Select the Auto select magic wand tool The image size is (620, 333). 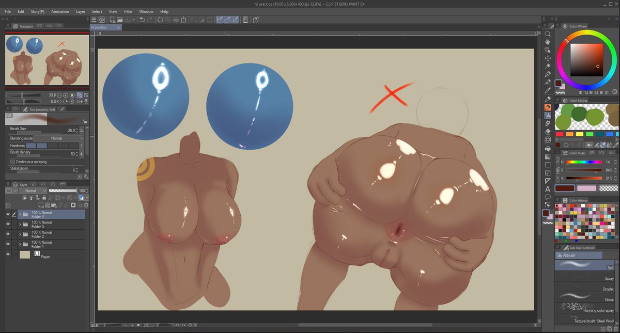coord(548,66)
